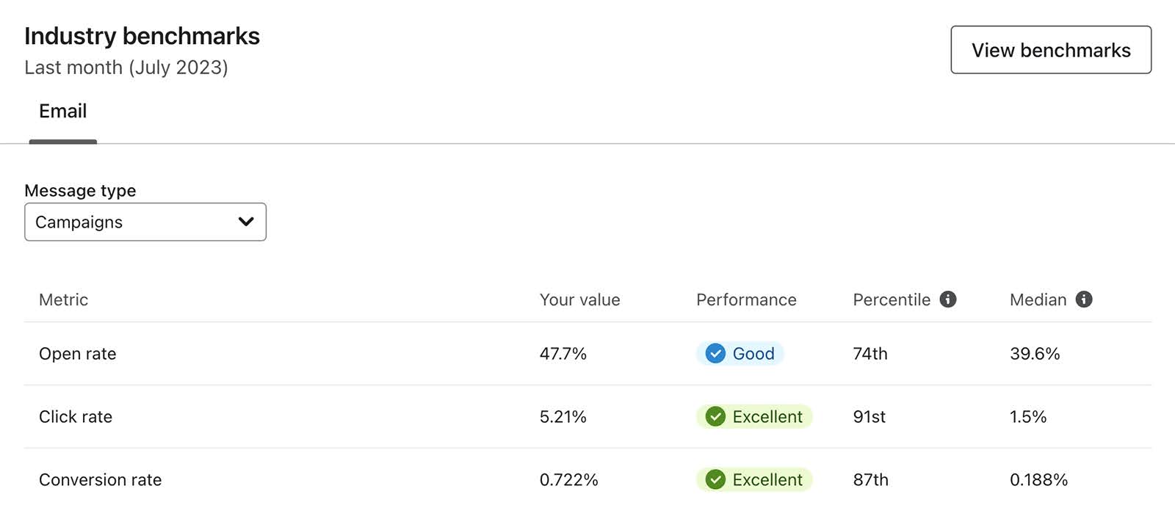Select the 39.6% median value for Open rate
This screenshot has height=508, width=1175.
1034,353
